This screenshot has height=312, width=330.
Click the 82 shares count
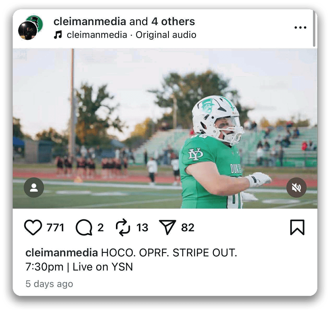[x=188, y=227]
